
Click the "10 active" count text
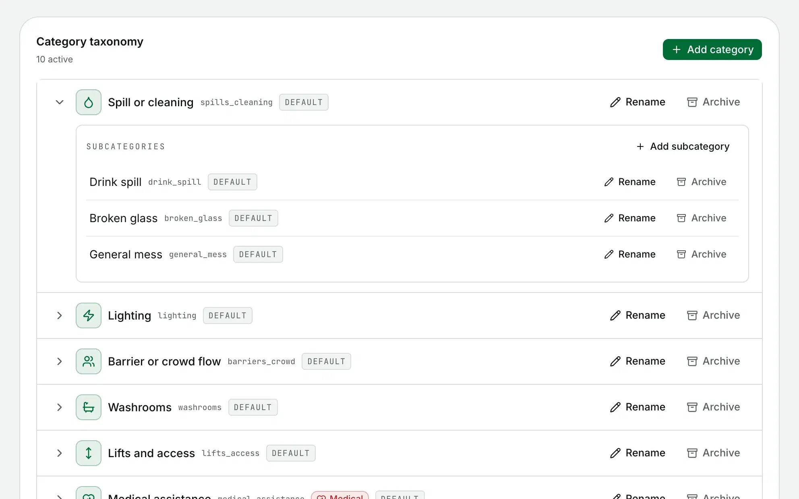pyautogui.click(x=55, y=60)
